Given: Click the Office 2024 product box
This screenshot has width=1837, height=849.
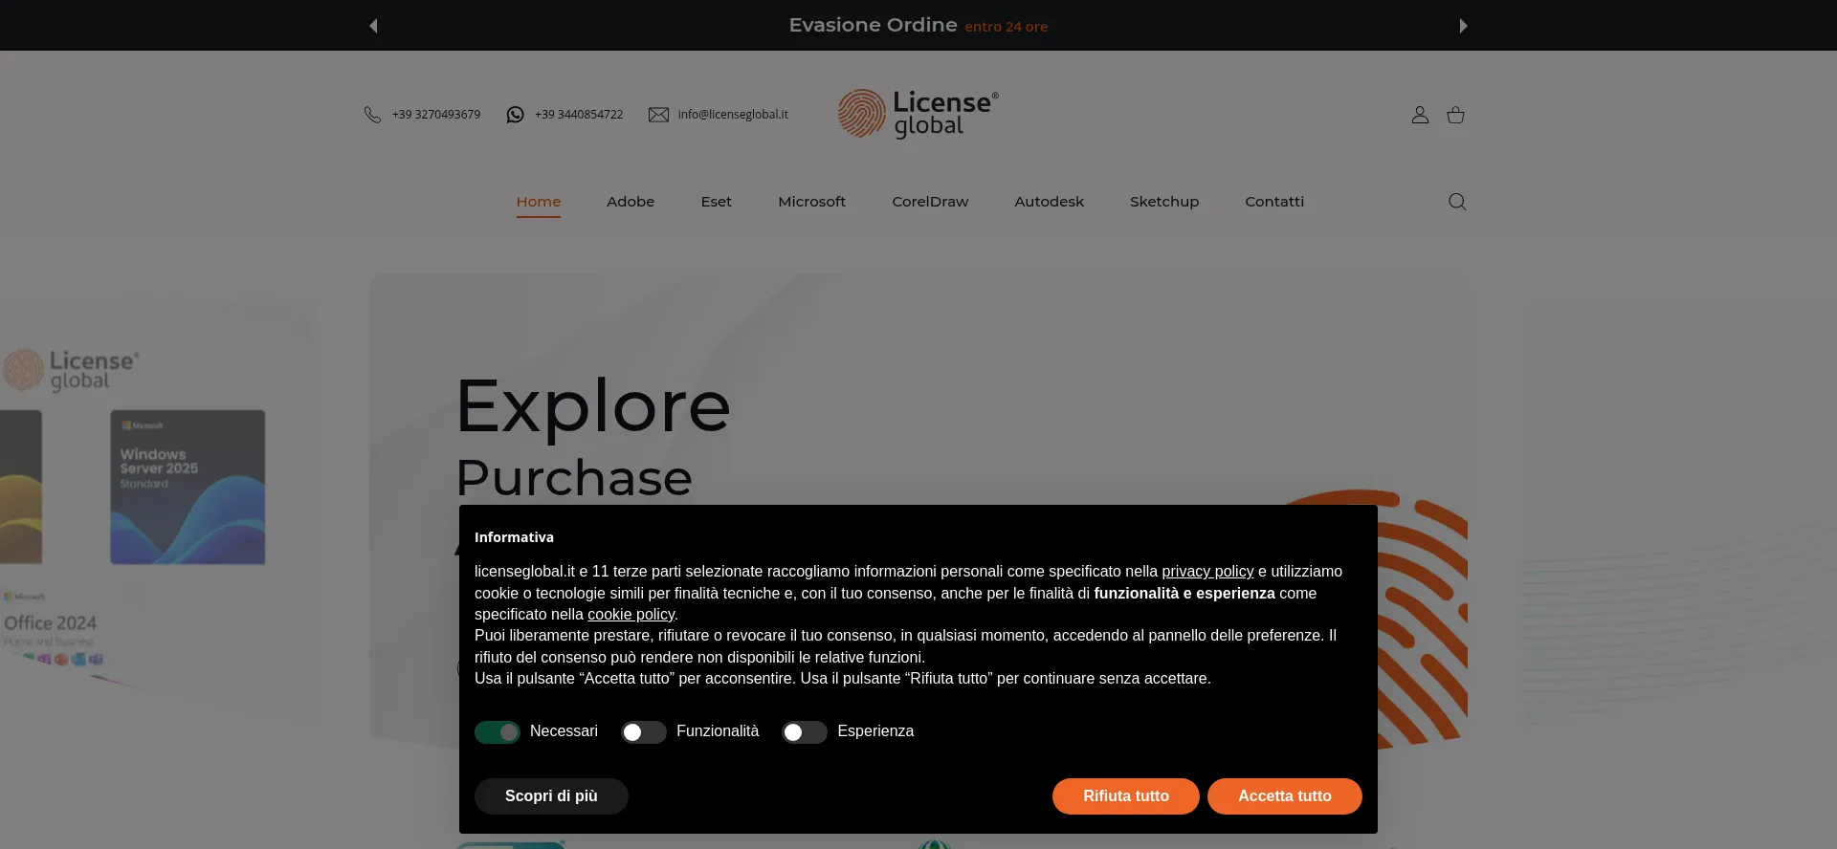Looking at the screenshot, I should point(74,632).
